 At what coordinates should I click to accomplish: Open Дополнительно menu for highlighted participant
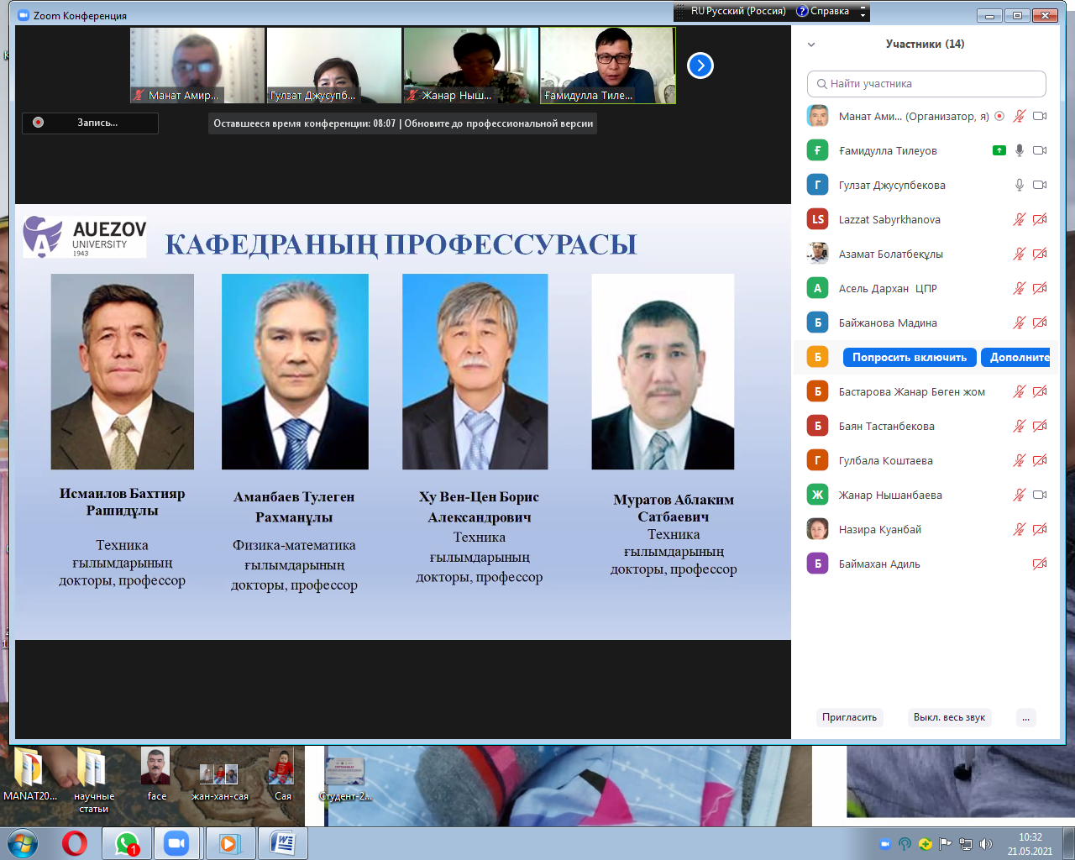point(1018,357)
